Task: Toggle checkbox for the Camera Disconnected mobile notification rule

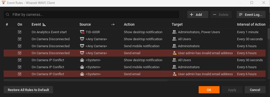Action: (20, 46)
